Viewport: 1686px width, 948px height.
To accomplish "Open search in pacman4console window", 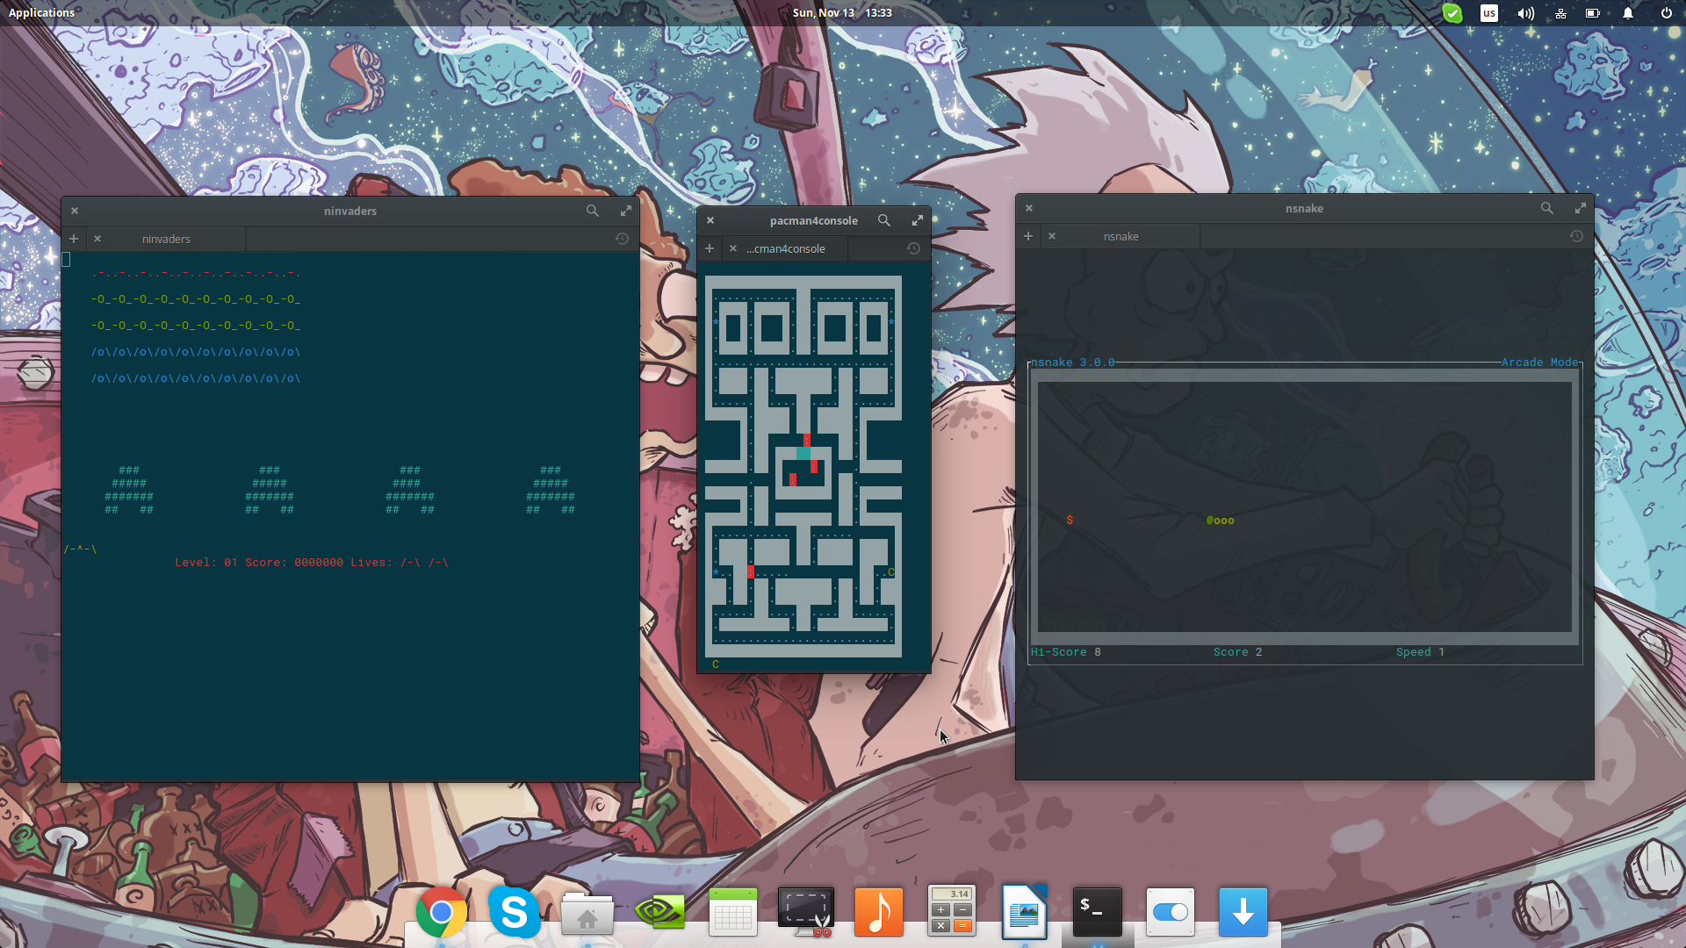I will [884, 220].
